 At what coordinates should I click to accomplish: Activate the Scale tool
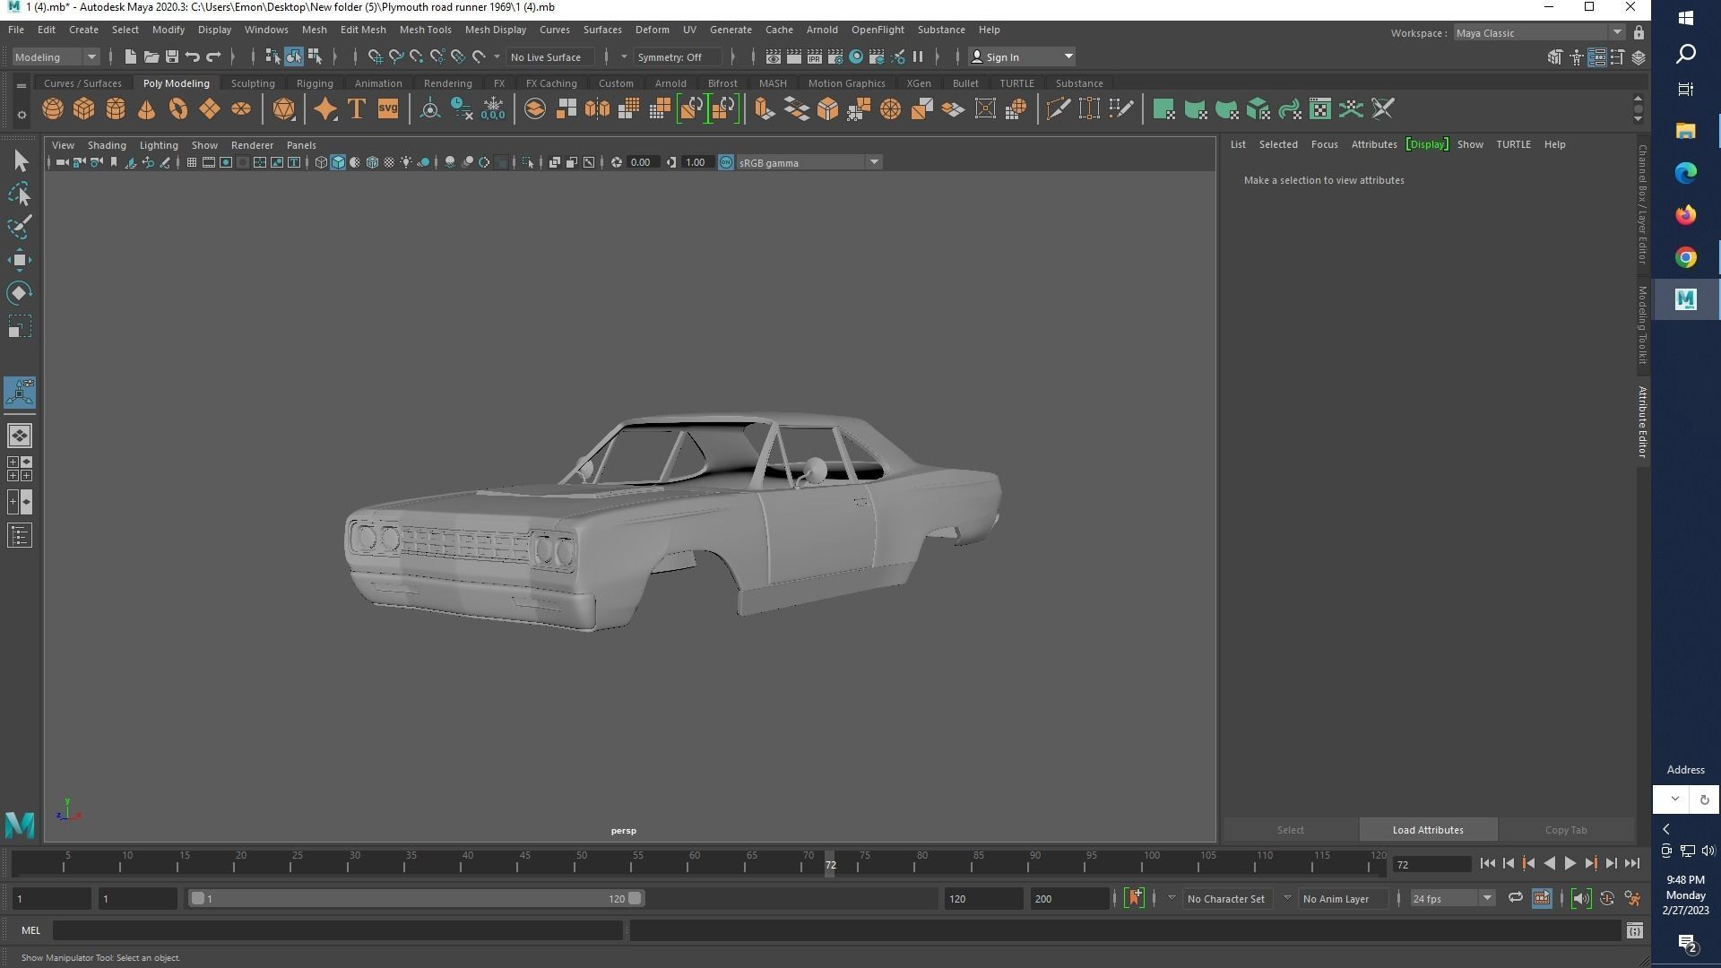point(20,326)
